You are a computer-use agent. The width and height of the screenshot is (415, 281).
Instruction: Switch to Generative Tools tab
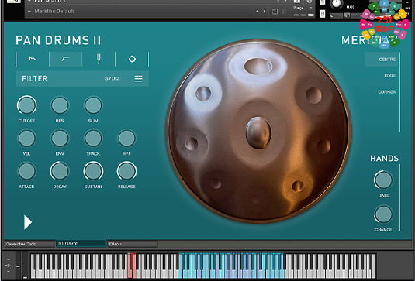[x=30, y=244]
